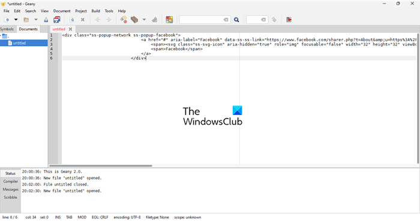This screenshot has width=420, height=221.
Task: Open the Edit menu
Action: point(17,11)
